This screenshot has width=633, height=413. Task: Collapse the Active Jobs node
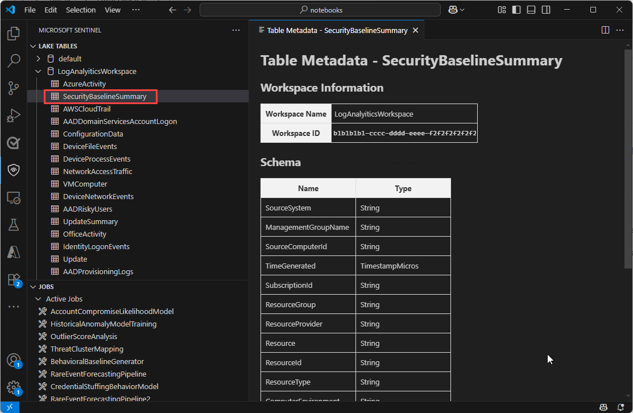click(38, 299)
